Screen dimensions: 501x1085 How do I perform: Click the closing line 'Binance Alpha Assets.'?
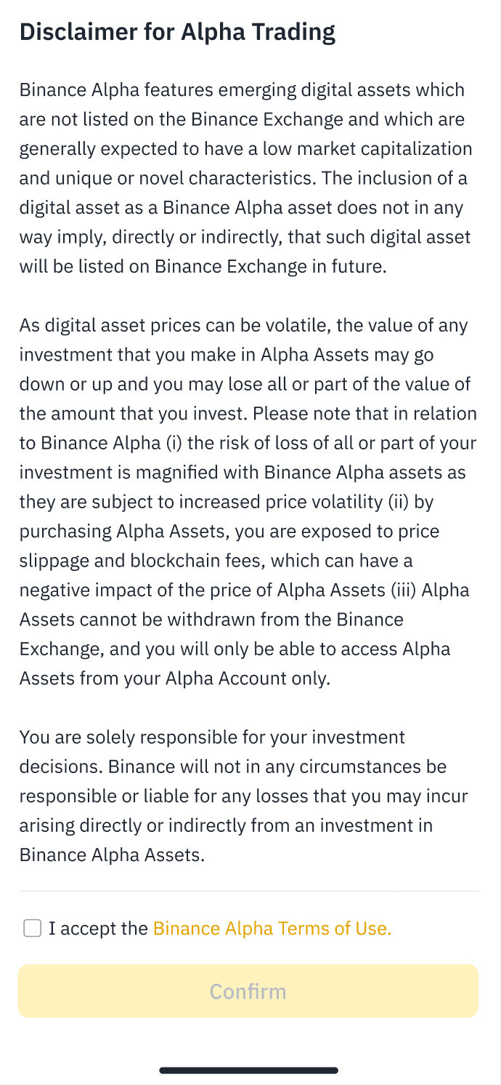click(x=112, y=855)
